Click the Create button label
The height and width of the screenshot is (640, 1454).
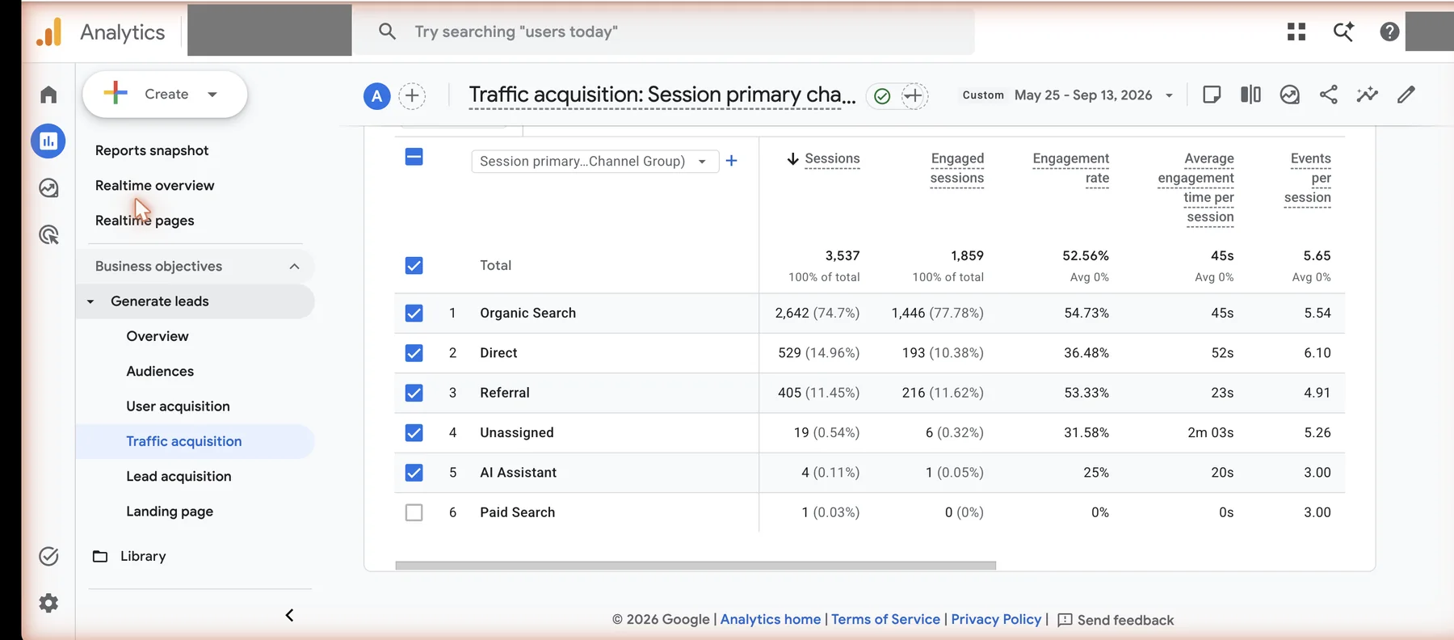[x=166, y=95]
